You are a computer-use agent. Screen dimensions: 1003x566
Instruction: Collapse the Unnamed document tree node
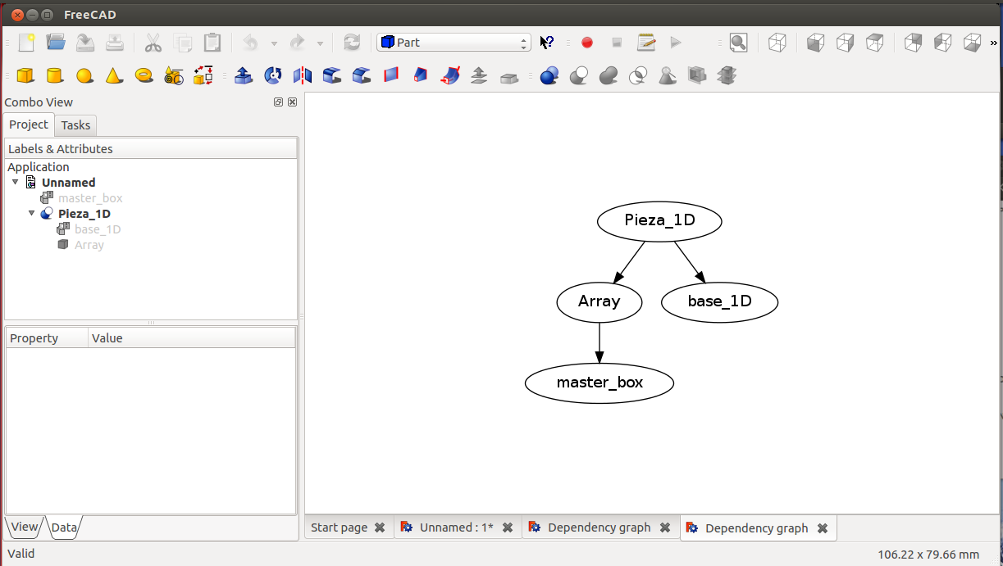[x=16, y=183]
